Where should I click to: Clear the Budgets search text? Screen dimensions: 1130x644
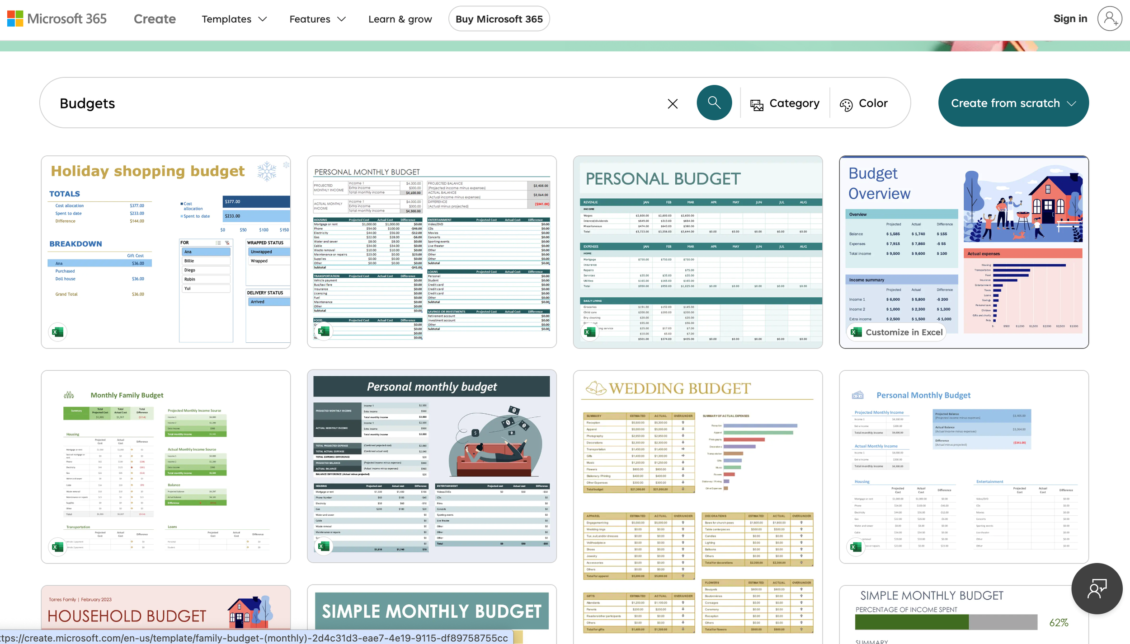672,104
